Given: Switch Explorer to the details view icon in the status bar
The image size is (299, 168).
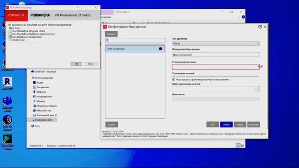Looking at the screenshot, I should (238, 146).
